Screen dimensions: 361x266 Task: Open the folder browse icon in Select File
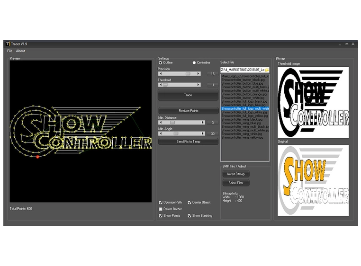point(267,70)
